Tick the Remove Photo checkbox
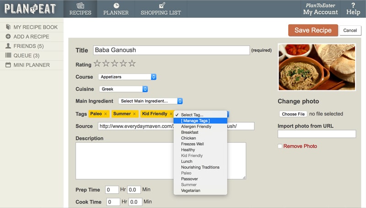The width and height of the screenshot is (366, 208). [280, 146]
